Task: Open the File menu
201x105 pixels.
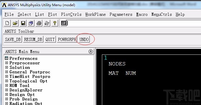Action: [x=9, y=14]
